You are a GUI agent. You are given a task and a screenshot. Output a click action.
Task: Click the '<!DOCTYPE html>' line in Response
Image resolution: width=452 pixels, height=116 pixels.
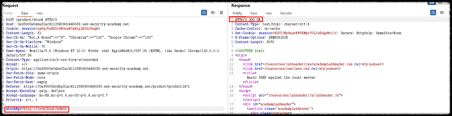249,51
